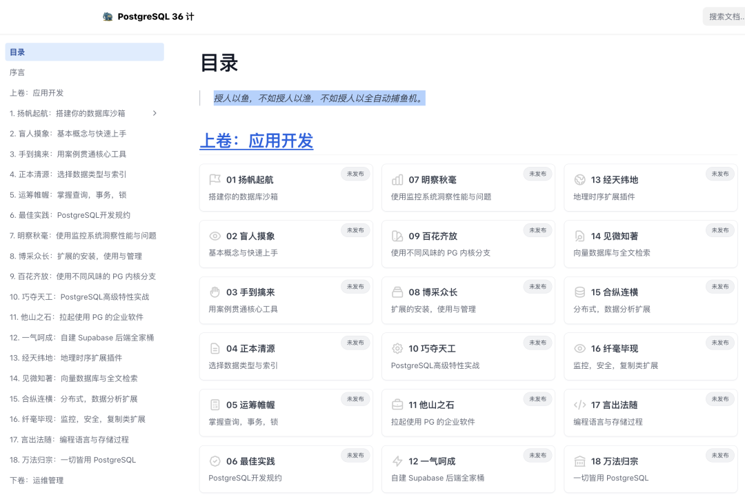745x495 pixels.
Task: Click the box icon on the 08 博采众长 card
Action: 397,292
